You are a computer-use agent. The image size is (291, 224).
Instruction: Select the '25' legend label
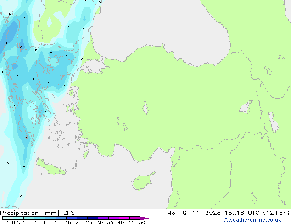89,222
